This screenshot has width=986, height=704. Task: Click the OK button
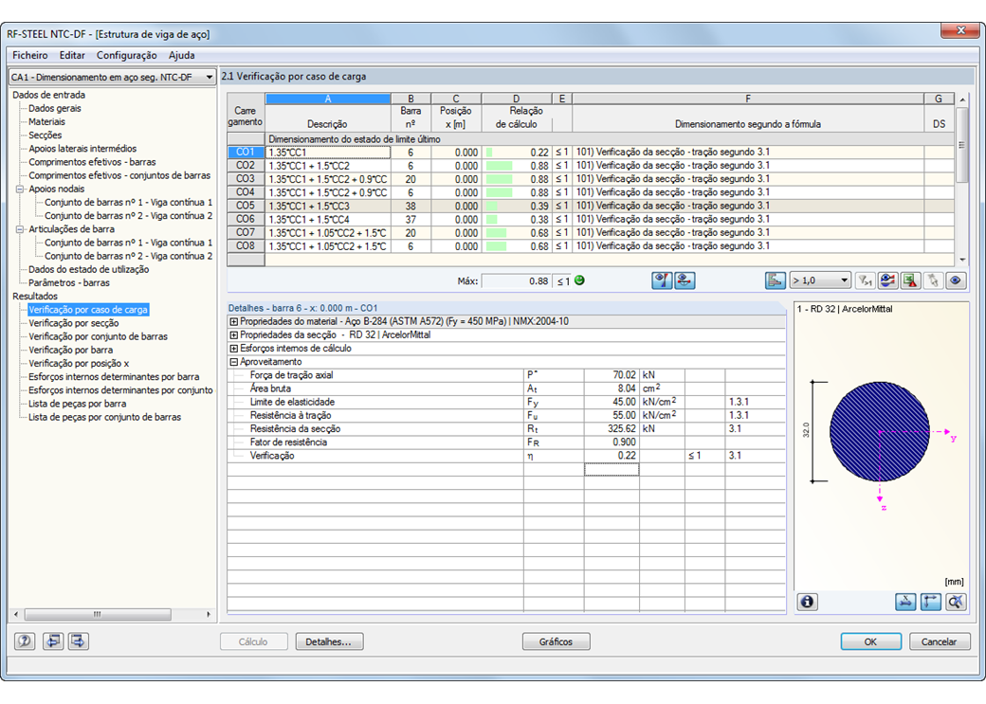871,641
